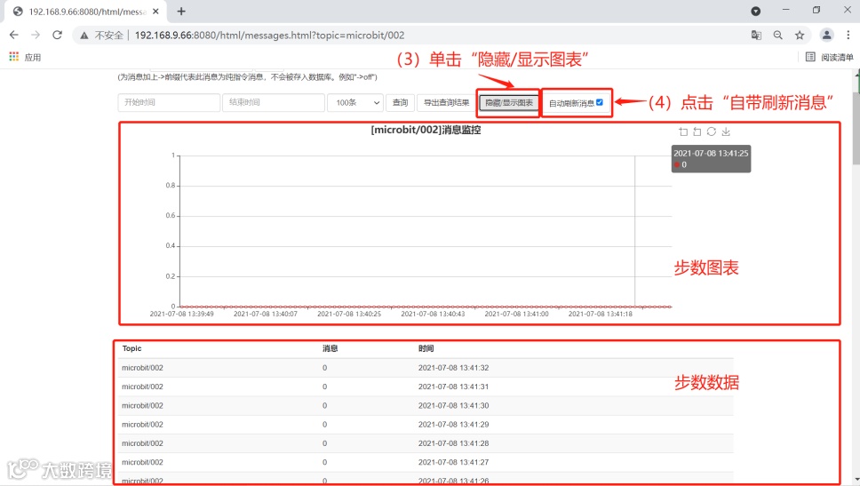Open the Chrome profile avatar
Screen dimensions: 860x486
click(826, 36)
